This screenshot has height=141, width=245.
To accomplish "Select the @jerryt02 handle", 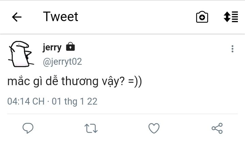I will pyautogui.click(x=62, y=62).
